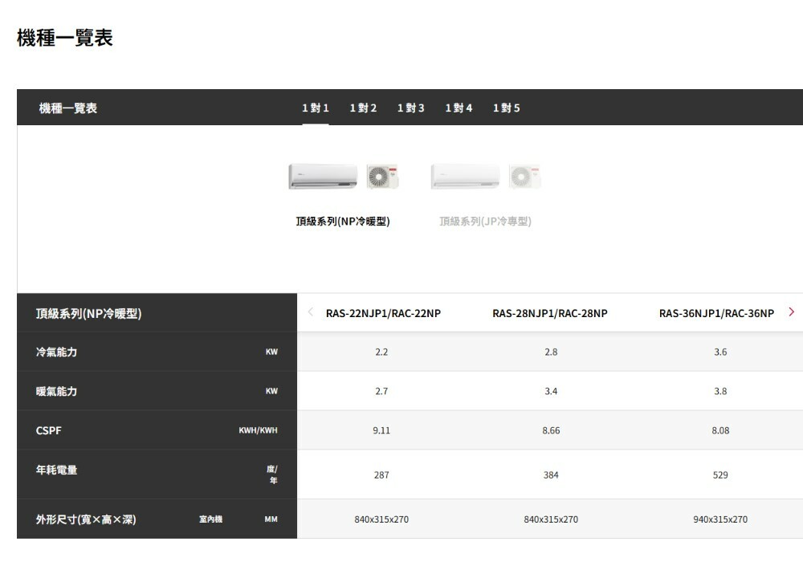Click the RAS-22NJP1/RAC-22NP column header
803x574 pixels.
(x=383, y=313)
